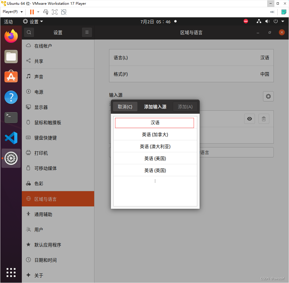This screenshot has height=283, width=289.
Task: Open 可移动媒体 settings in the sidebar
Action: click(58, 168)
